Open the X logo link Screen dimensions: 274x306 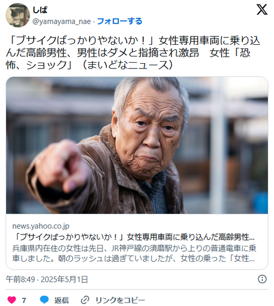point(262,9)
